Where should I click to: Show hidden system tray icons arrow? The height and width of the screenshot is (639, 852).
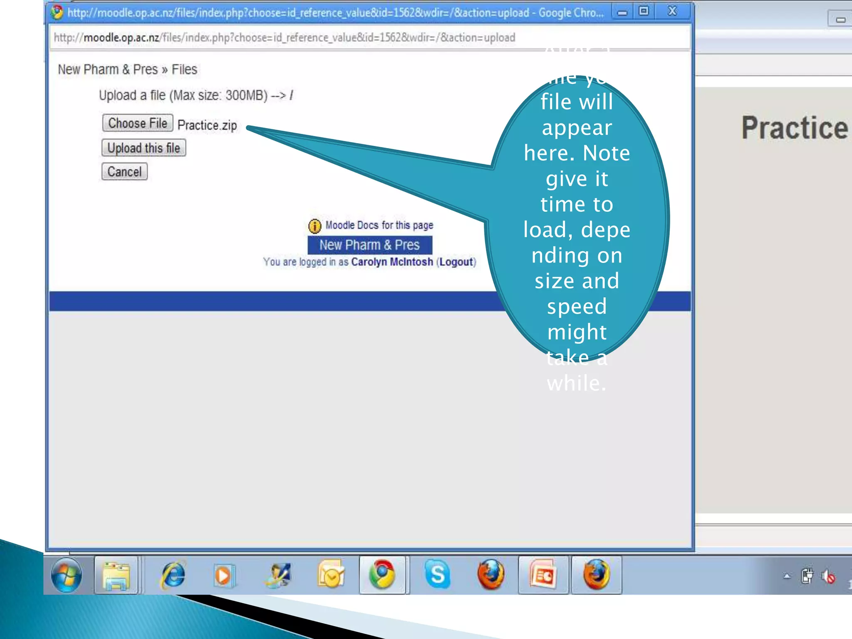(787, 577)
